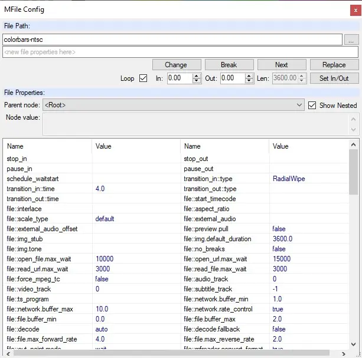Increase the Out time spinner value
Viewport: 362px width, 358px height.
(x=250, y=75)
